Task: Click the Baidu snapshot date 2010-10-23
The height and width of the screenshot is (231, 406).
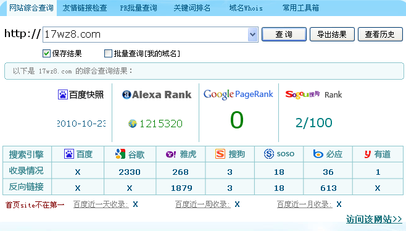Action: pyautogui.click(x=81, y=124)
